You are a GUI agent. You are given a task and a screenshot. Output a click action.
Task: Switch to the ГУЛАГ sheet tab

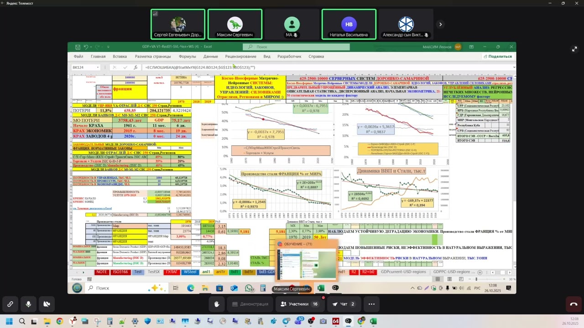(171, 272)
